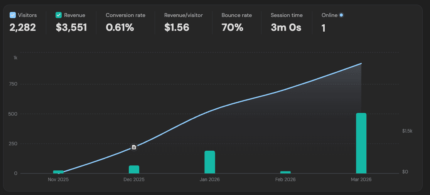Click the Feb 2026 axis label
Viewport: 430px width, 195px height.
tap(285, 180)
